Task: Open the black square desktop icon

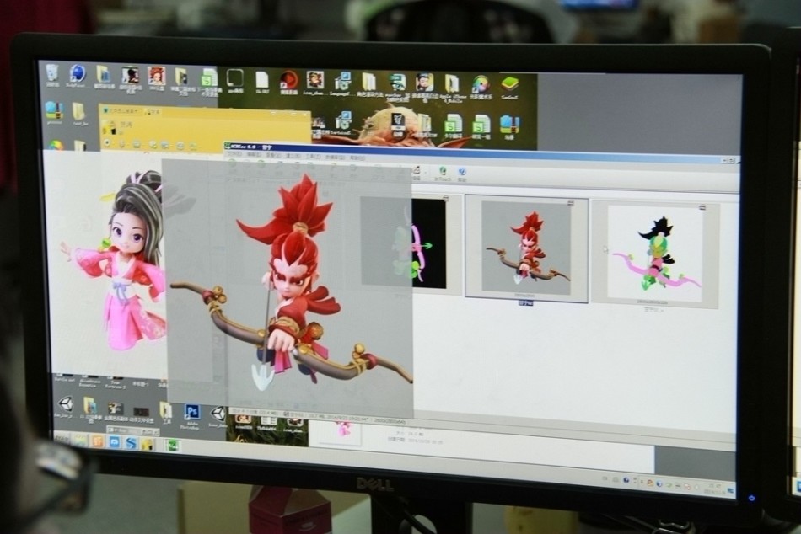Action: [234, 78]
